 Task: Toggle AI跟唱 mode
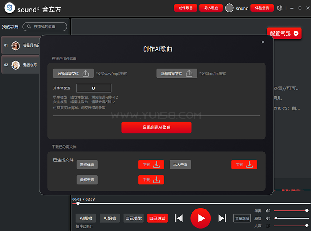[110, 218]
